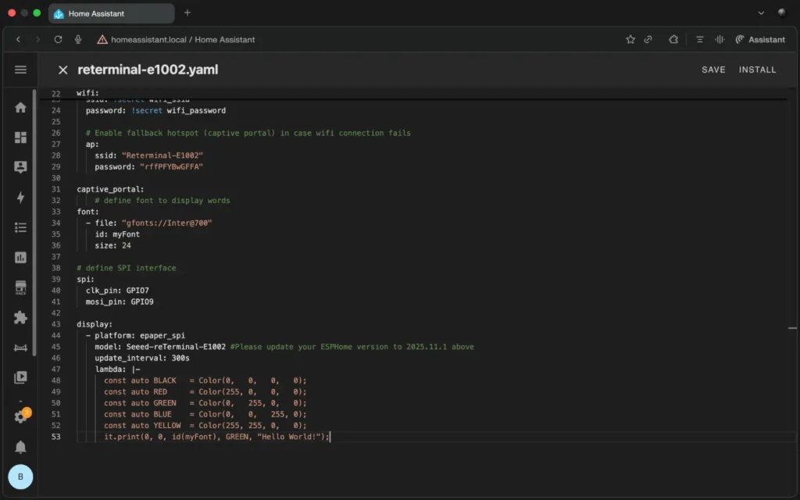Bookmark this page with star icon
Image resolution: width=800 pixels, height=500 pixels.
tap(630, 39)
